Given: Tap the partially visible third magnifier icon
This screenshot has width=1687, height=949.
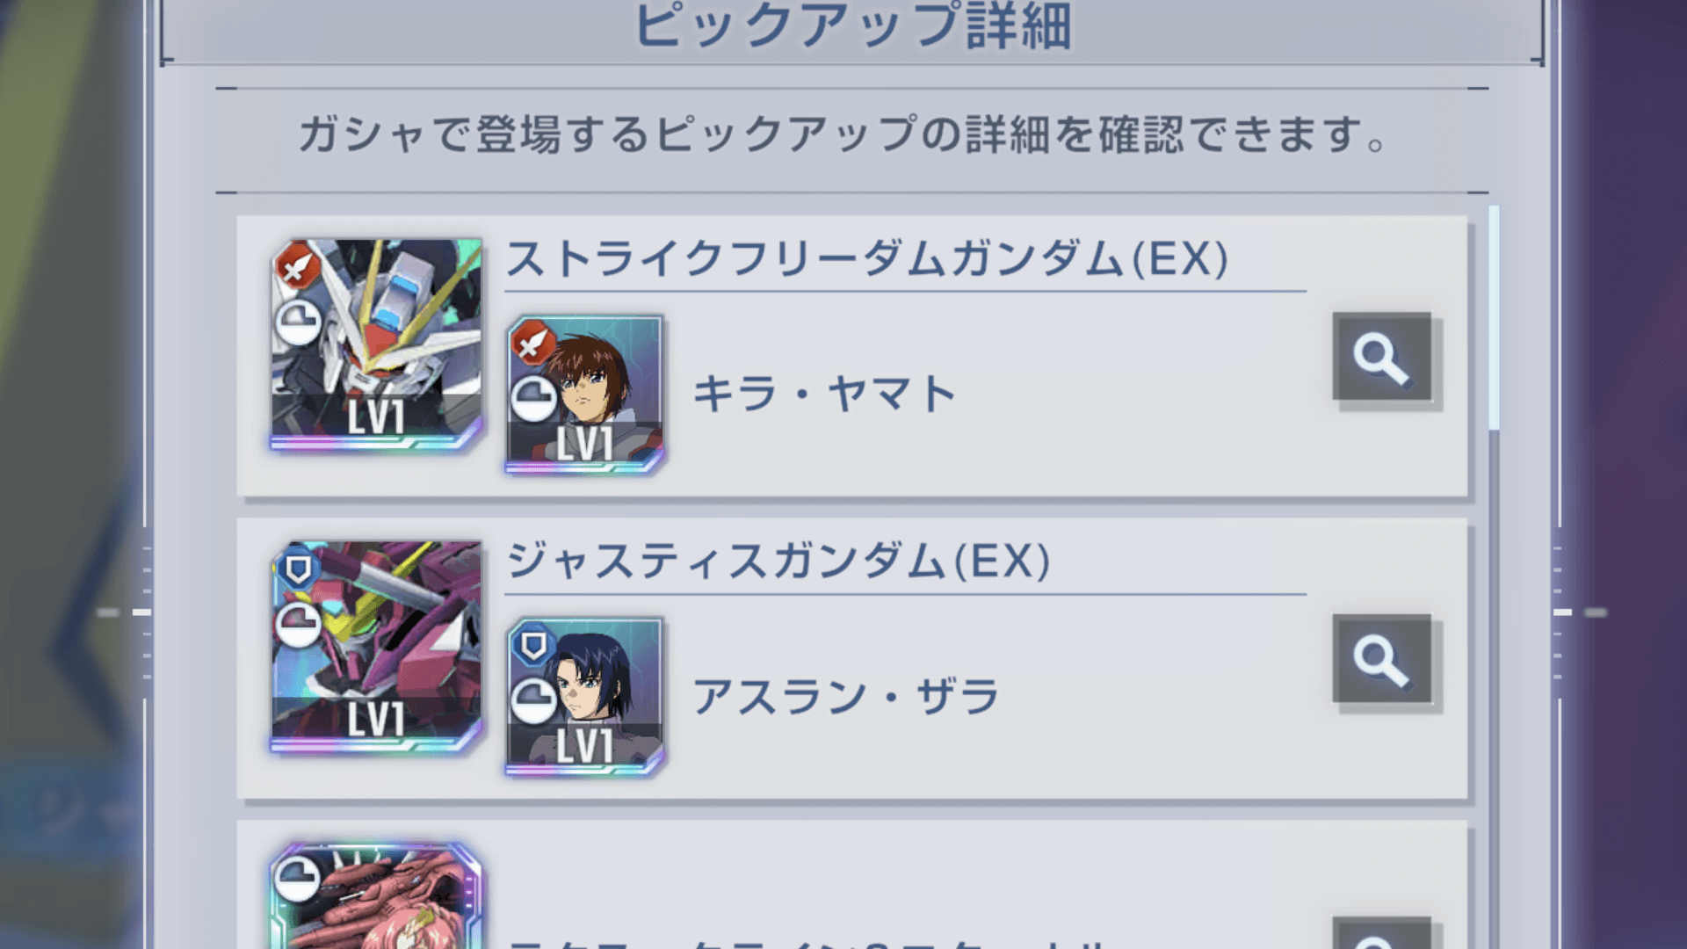Looking at the screenshot, I should tap(1382, 933).
